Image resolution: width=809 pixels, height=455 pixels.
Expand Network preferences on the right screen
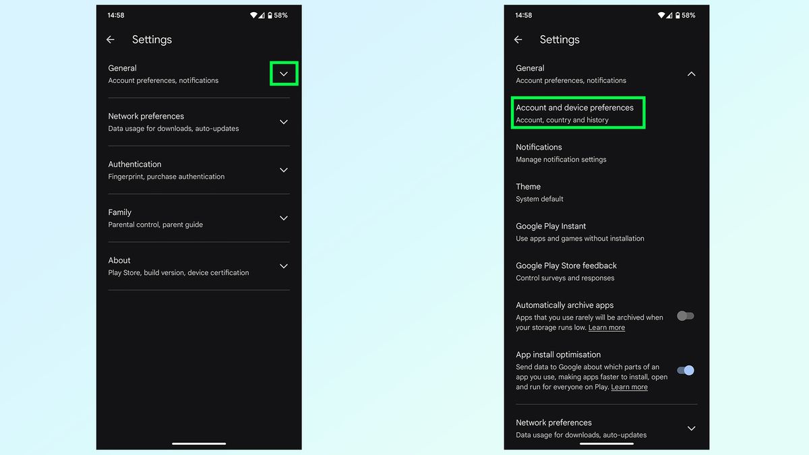pyautogui.click(x=691, y=428)
